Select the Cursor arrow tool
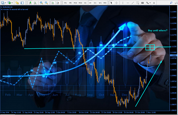 [x=111, y=3]
